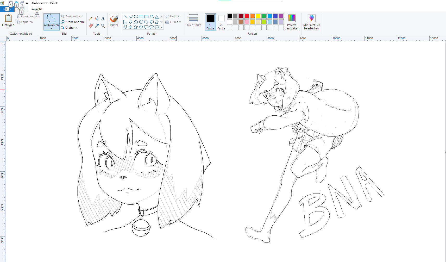
Task: Click Mit Paint 3D bearbeiten
Action: coord(311,22)
